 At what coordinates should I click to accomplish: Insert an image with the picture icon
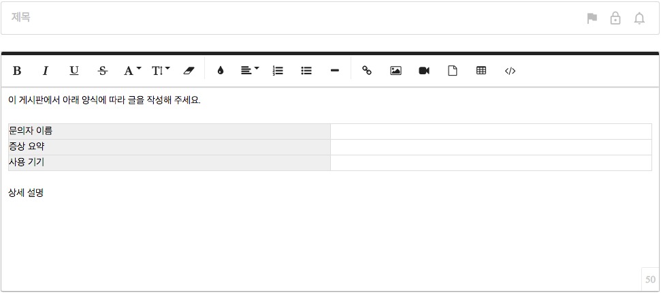point(396,71)
